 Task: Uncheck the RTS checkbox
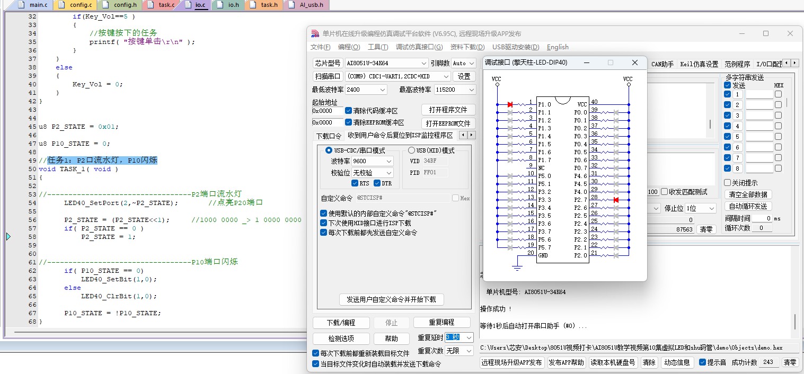click(x=355, y=183)
